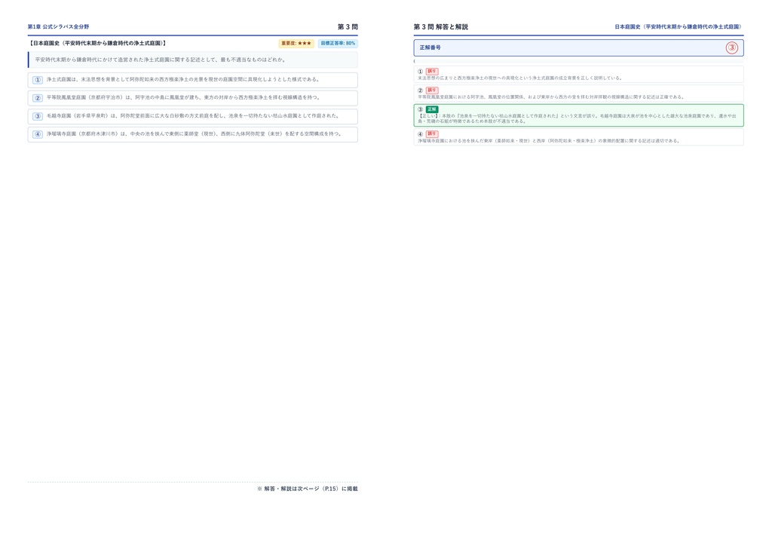
Task: Click the chapter header 第1章 公式シラバス全分野
Action: (x=59, y=26)
